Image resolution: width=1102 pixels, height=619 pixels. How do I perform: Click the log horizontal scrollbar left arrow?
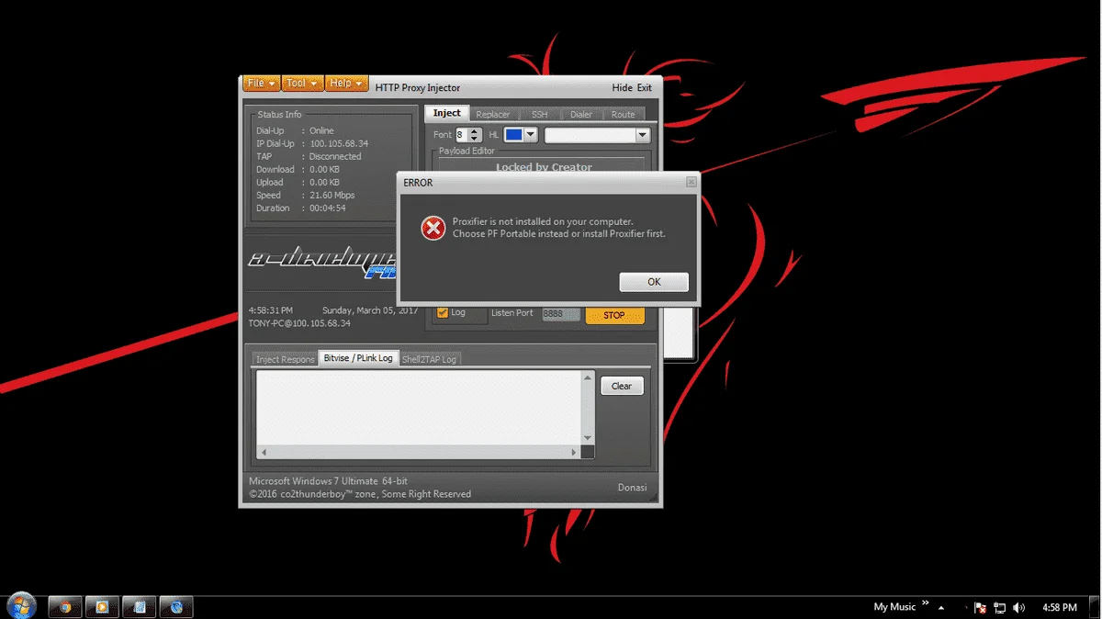tap(263, 453)
